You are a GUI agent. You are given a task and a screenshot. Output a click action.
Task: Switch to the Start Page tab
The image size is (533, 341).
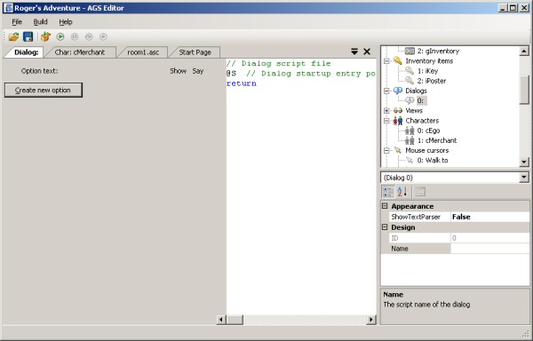click(x=195, y=52)
